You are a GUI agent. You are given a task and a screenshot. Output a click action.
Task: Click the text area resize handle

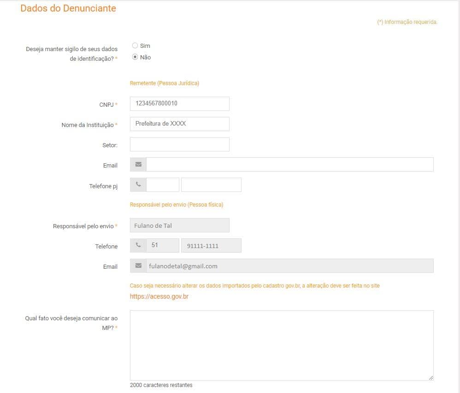431,378
